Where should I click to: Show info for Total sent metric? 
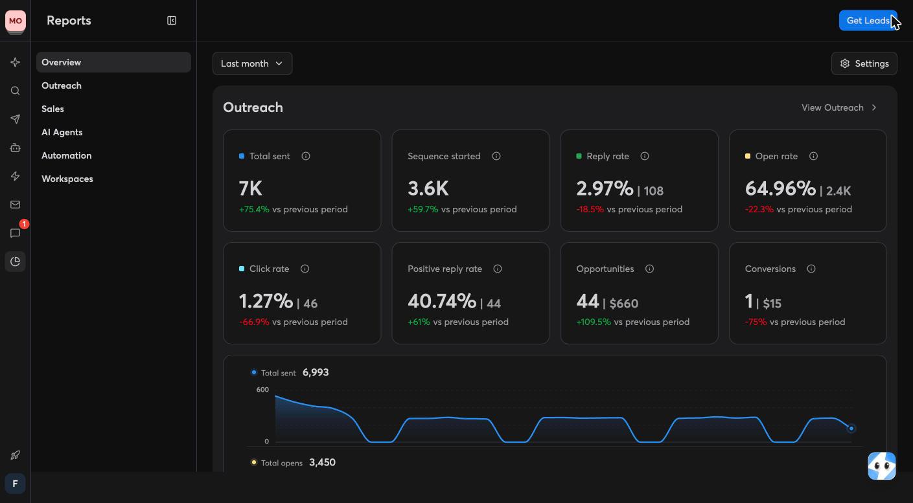coord(306,156)
